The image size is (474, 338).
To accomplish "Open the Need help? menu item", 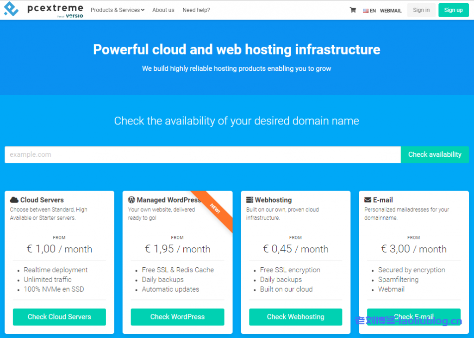I will pos(196,10).
